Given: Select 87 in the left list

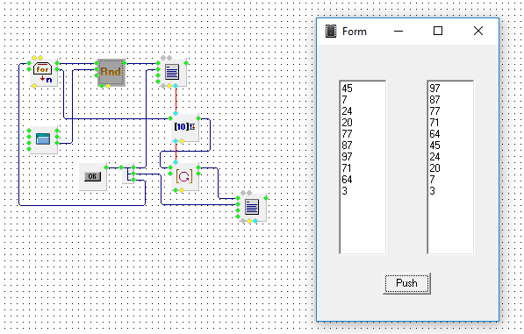Looking at the screenshot, I should pyautogui.click(x=348, y=146).
